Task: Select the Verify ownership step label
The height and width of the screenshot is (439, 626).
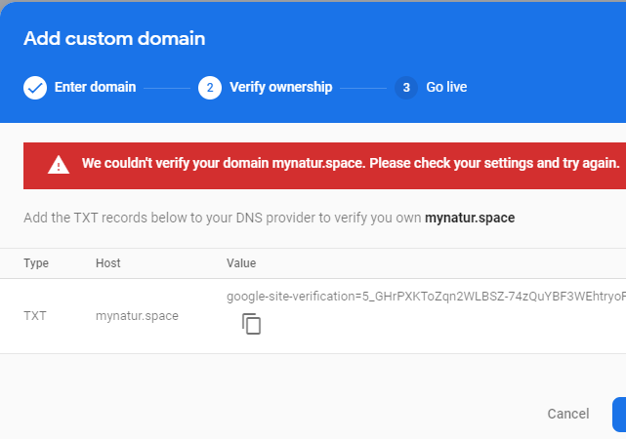Action: tap(280, 88)
